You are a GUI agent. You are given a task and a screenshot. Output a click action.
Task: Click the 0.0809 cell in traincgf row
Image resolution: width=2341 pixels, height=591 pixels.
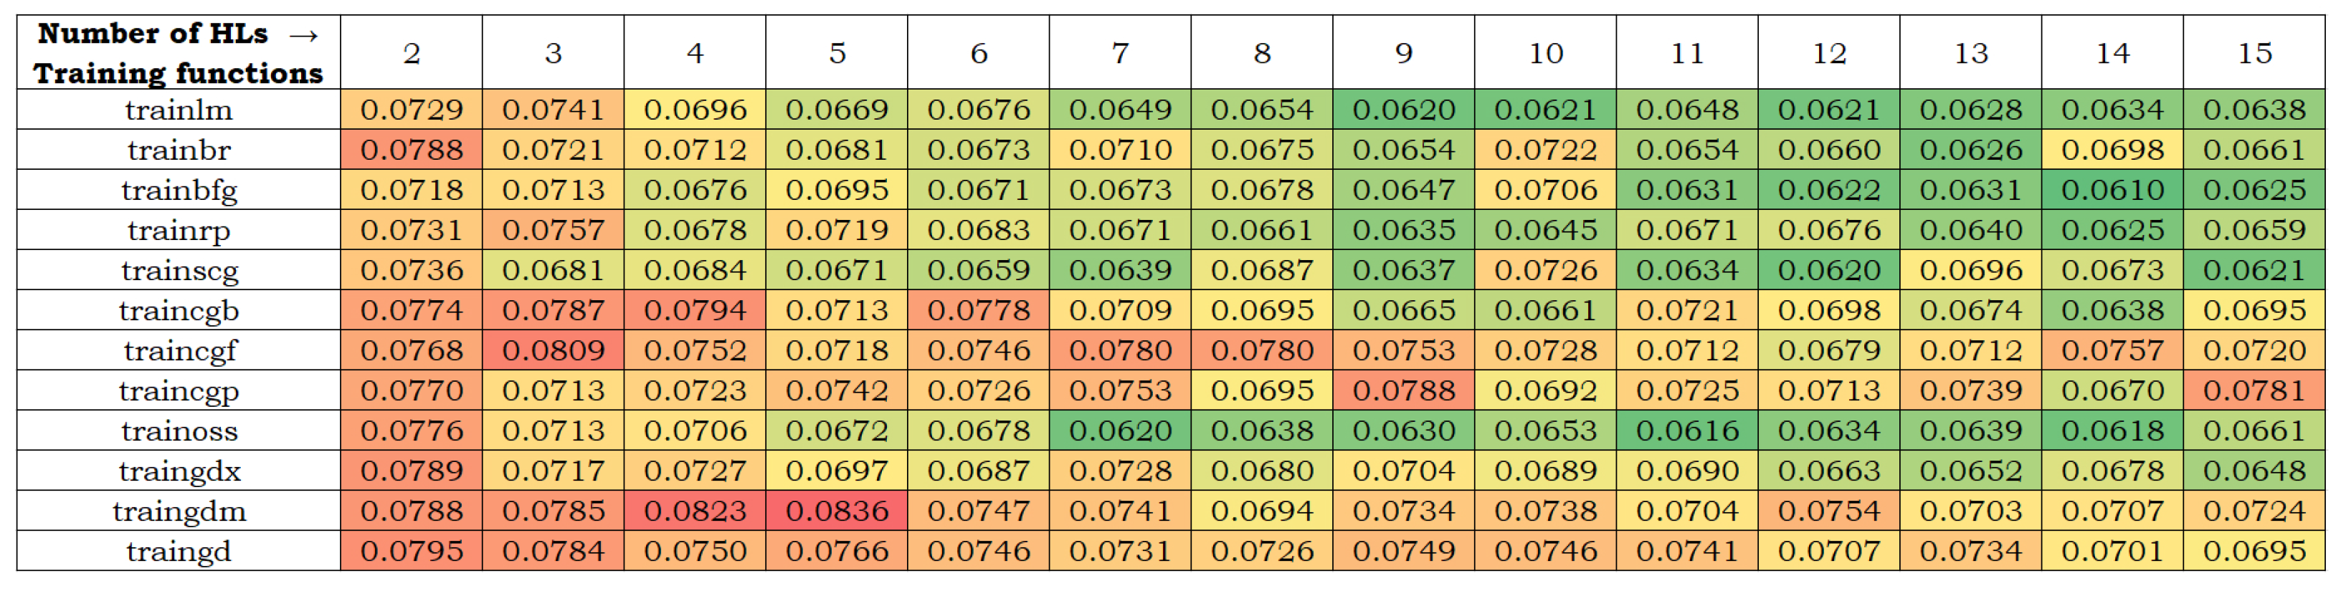pyautogui.click(x=554, y=350)
